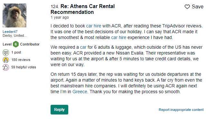Open the Greece link
The width and height of the screenshot is (209, 119).
click(80, 92)
